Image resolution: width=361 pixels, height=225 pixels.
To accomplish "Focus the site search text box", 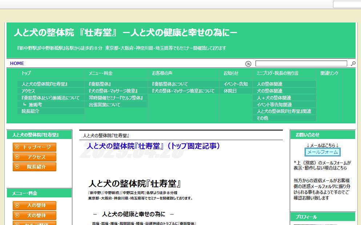I will (x=301, y=64).
